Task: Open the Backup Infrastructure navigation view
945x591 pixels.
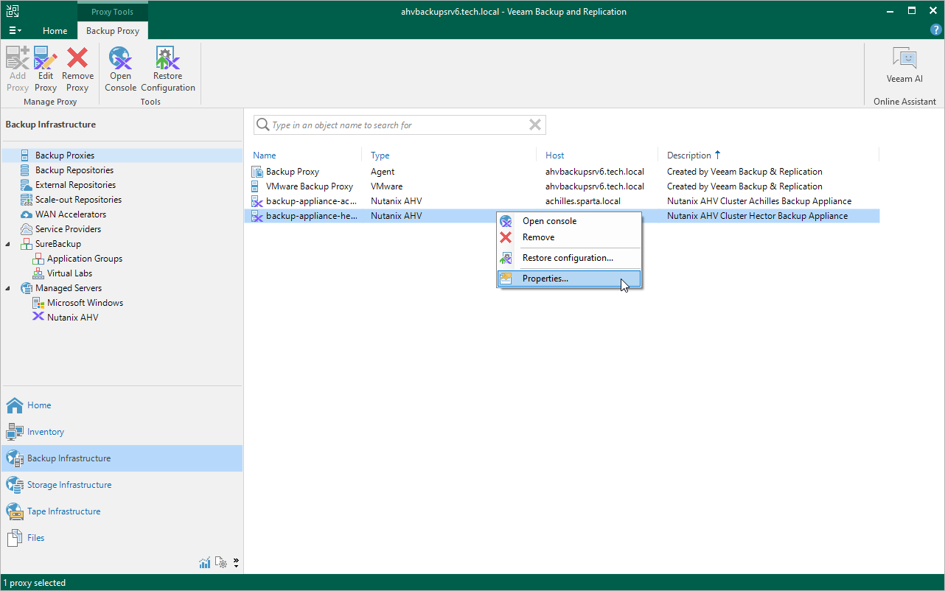Action: coord(122,458)
